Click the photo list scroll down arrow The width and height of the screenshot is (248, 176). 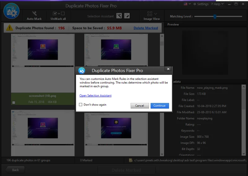(x=162, y=154)
